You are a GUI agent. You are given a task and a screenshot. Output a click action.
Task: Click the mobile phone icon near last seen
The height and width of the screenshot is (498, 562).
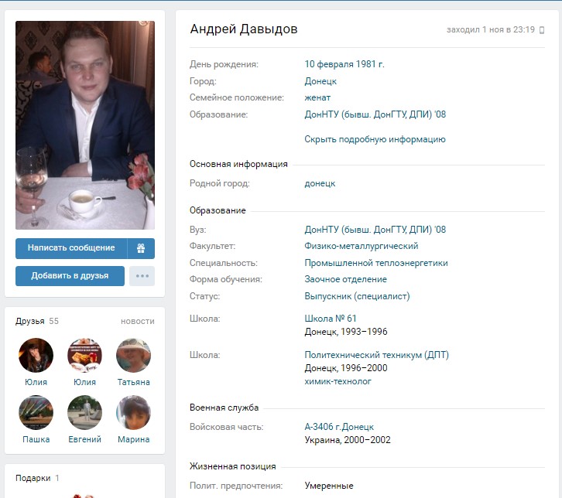(542, 30)
